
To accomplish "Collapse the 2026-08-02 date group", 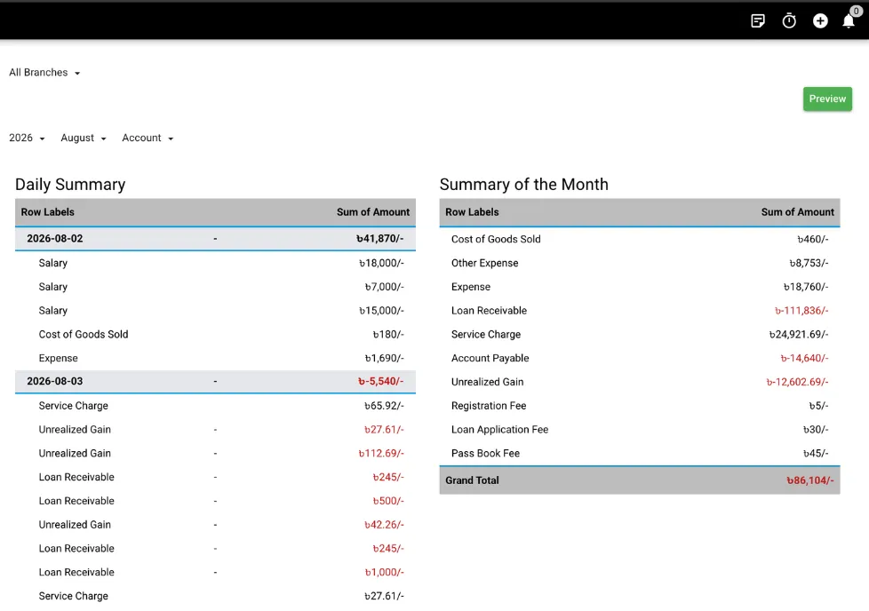I will pos(215,239).
